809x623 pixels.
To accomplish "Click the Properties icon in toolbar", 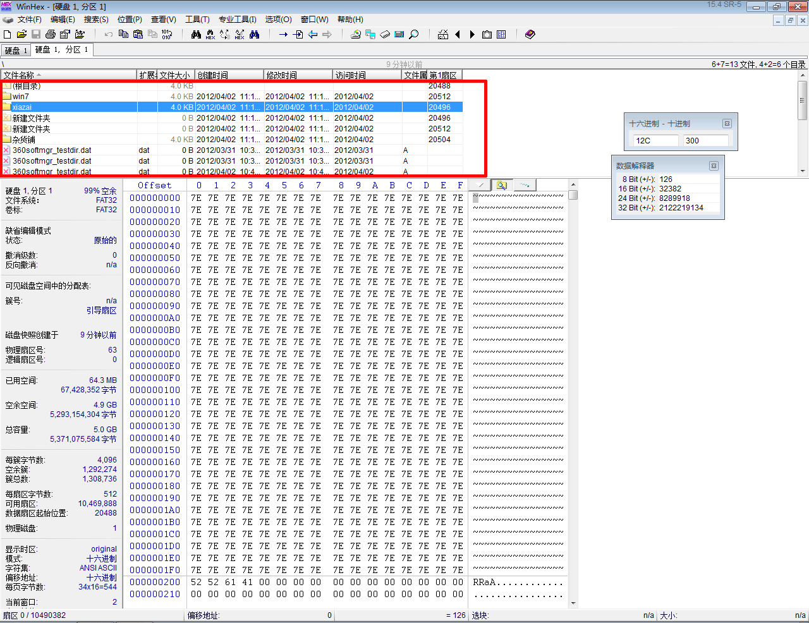I will [x=65, y=34].
